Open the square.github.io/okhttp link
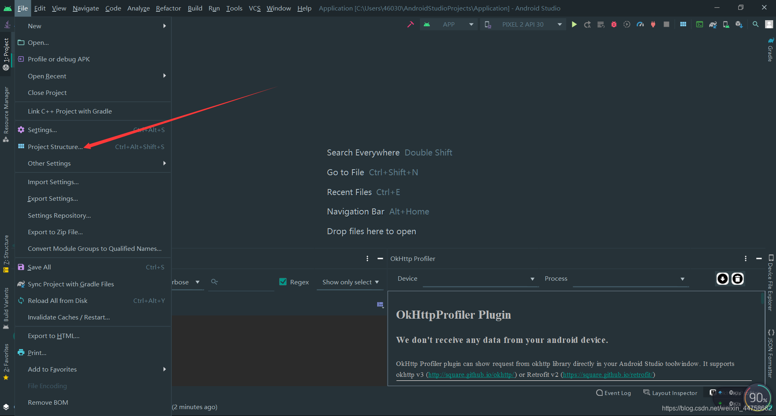The width and height of the screenshot is (776, 416). point(471,374)
